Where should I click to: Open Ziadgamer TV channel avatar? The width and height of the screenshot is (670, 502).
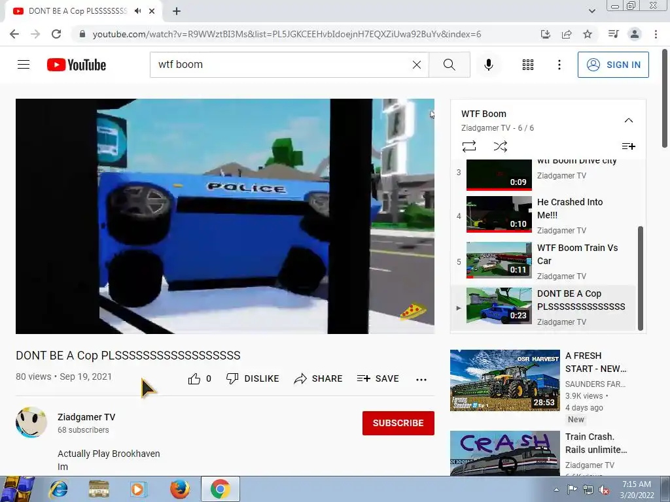(31, 422)
